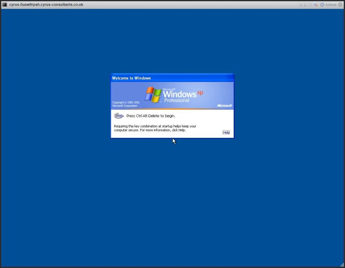
Task: Click the "Requiring this key combination" help text
Action: click(155, 128)
